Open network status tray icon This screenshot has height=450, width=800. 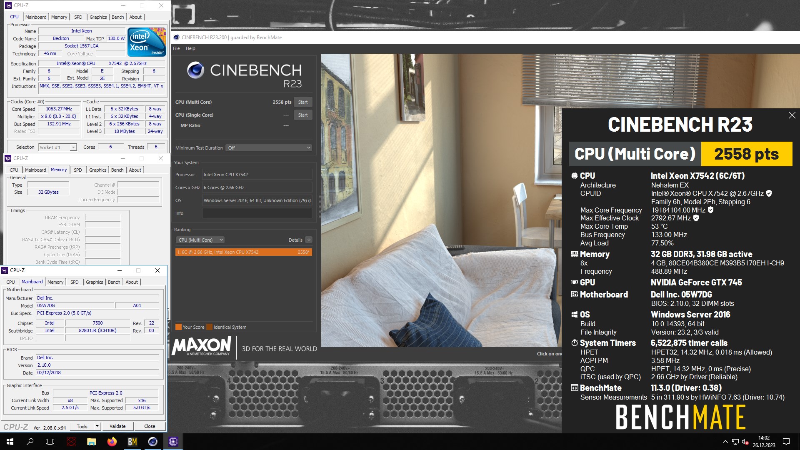tap(735, 442)
